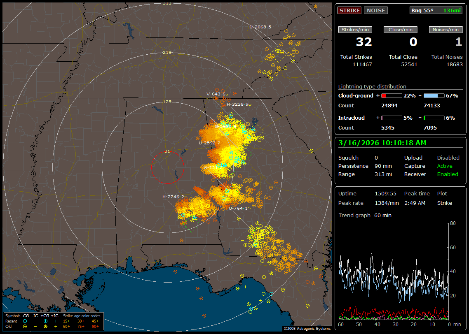This screenshot has height=334, width=469.
Task: Click storm cell label V-643-6
Action: 216,94
